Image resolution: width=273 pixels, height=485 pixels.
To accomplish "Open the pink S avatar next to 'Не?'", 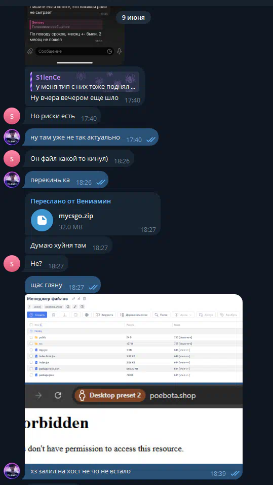I will [x=12, y=264].
